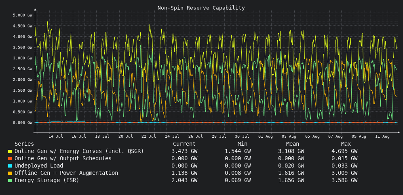Click the max value 0.015 GW

[x=344, y=159]
